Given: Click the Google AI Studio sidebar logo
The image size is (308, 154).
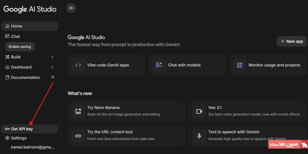Looking at the screenshot, I should 30,9.
